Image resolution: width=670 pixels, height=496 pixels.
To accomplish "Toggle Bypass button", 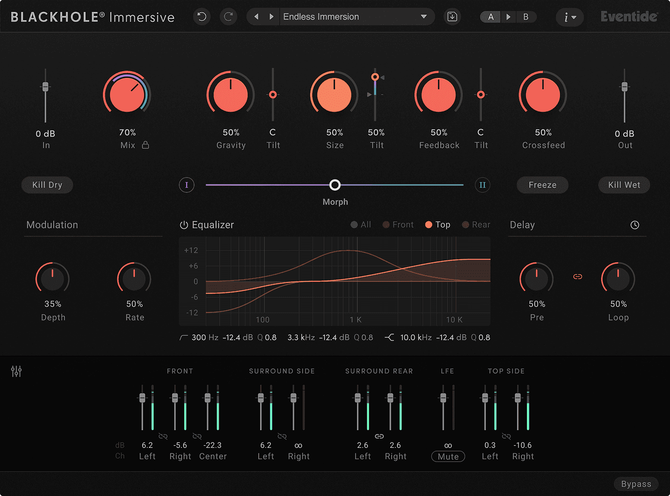I will [636, 484].
